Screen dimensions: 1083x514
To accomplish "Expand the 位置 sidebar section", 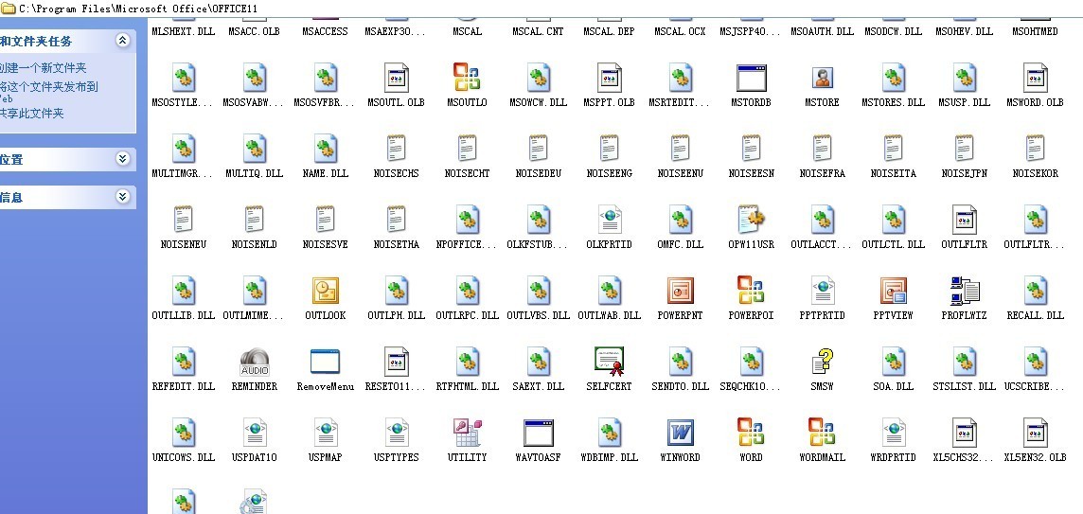I will 122,159.
